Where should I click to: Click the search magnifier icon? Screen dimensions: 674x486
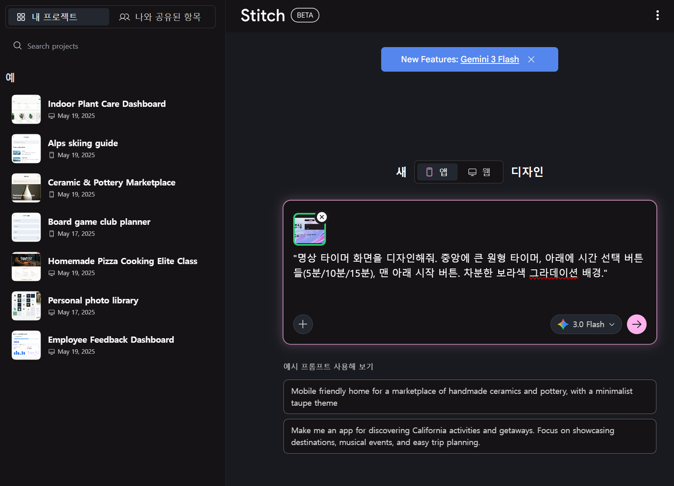[x=18, y=45]
